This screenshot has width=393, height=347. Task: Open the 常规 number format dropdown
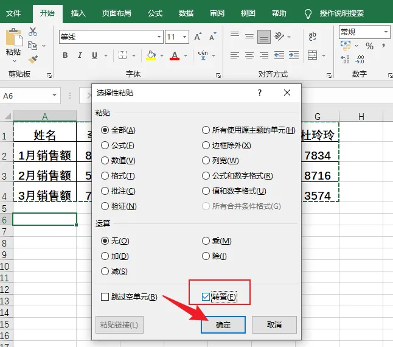[386, 32]
